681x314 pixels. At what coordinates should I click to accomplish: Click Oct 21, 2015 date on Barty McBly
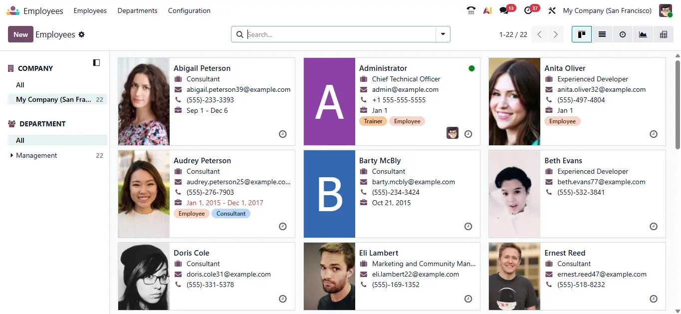tap(392, 203)
